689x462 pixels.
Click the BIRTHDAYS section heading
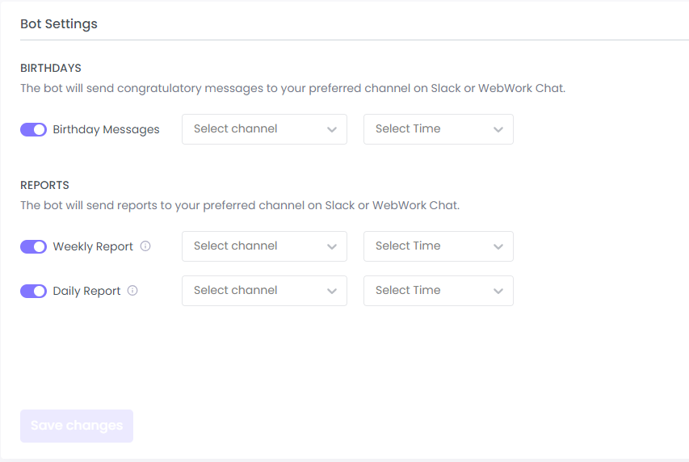51,68
